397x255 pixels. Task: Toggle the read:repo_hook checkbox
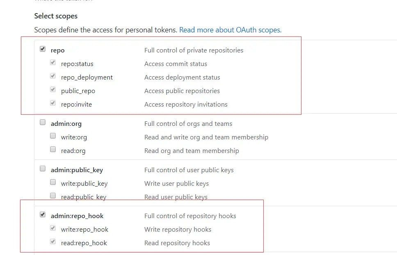(53, 242)
